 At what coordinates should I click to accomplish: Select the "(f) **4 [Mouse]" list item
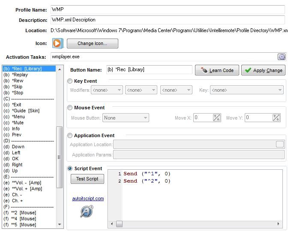pos(29,219)
